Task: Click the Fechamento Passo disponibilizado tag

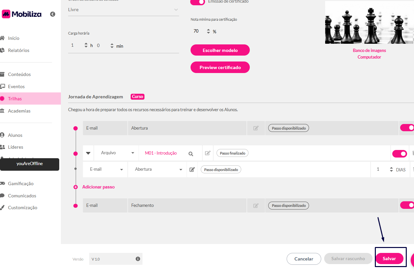Action: click(289, 206)
